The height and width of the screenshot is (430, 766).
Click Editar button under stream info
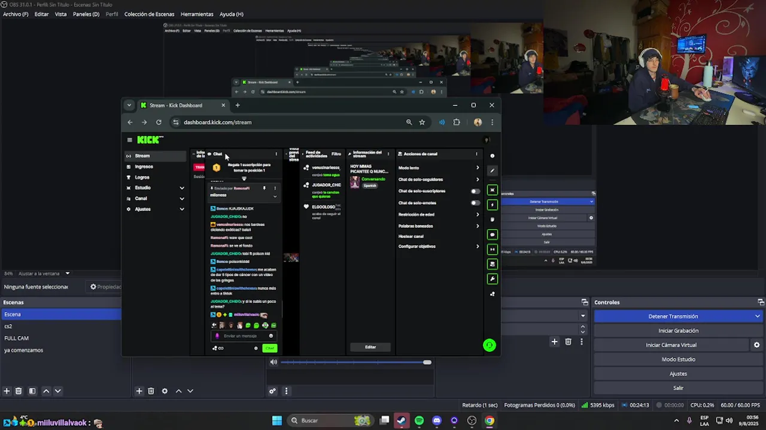coord(370,347)
